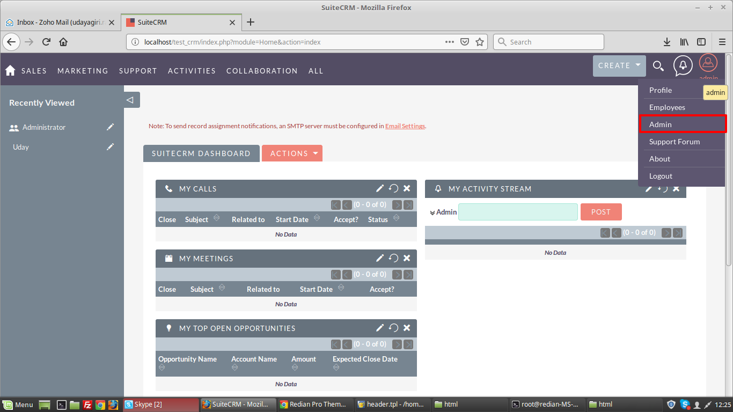Open Support Forum from user menu
The image size is (733, 412).
click(675, 142)
